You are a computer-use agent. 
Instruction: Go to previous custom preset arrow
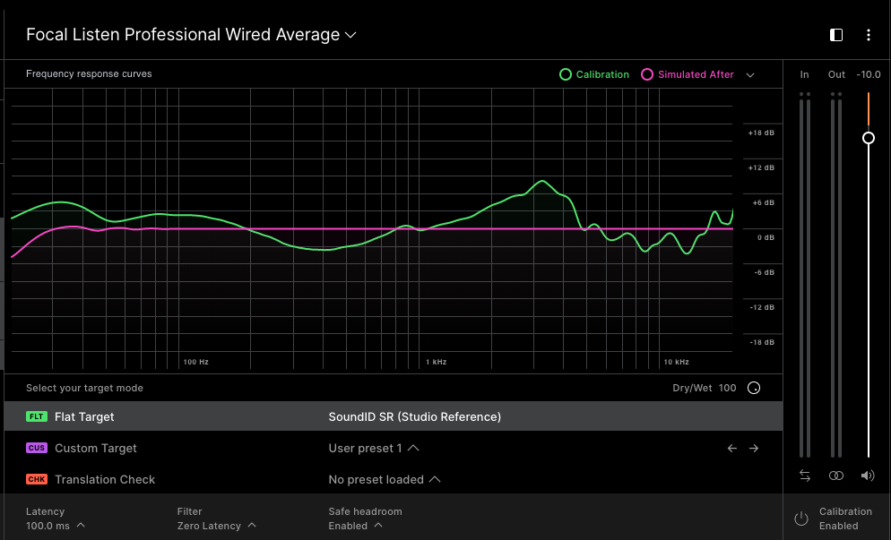(x=731, y=448)
